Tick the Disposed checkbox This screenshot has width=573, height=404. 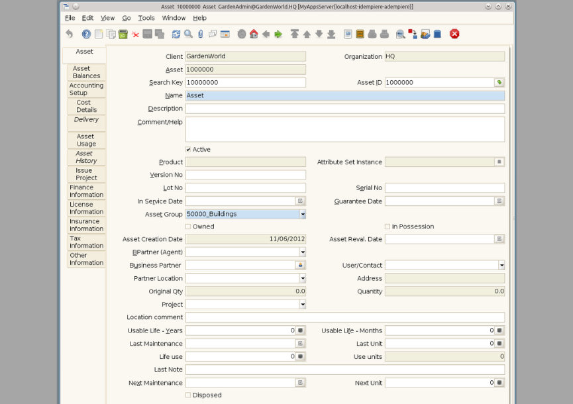click(188, 395)
